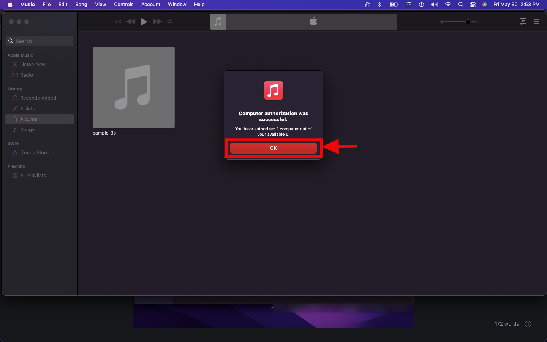The width and height of the screenshot is (547, 342).
Task: Open Listen Now in sidebar
Action: [x=33, y=65]
